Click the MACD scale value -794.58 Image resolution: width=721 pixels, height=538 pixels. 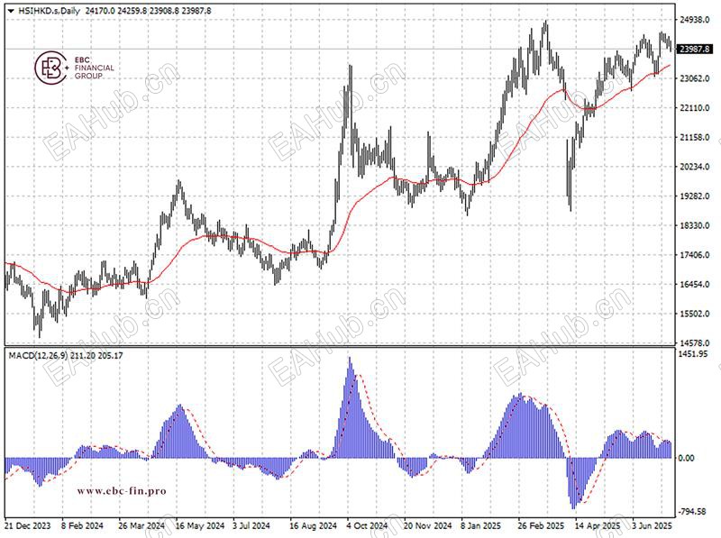pos(692,511)
